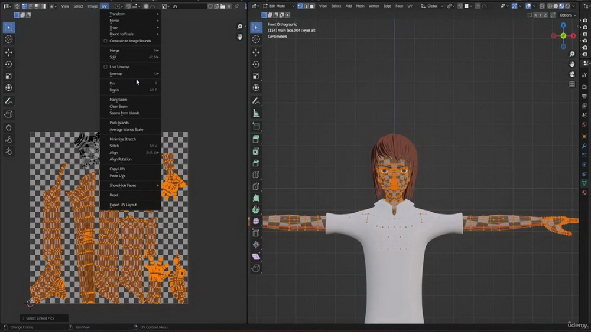Image resolution: width=591 pixels, height=332 pixels.
Task: Enable the Live Unwrap checkbox
Action: [x=106, y=67]
